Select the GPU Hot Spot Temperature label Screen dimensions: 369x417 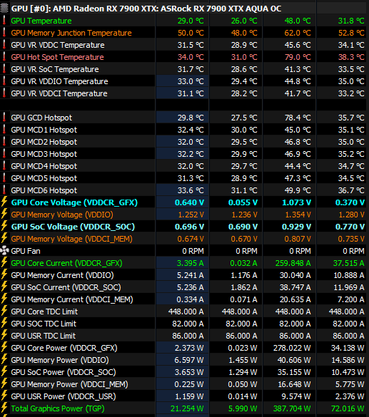58,57
